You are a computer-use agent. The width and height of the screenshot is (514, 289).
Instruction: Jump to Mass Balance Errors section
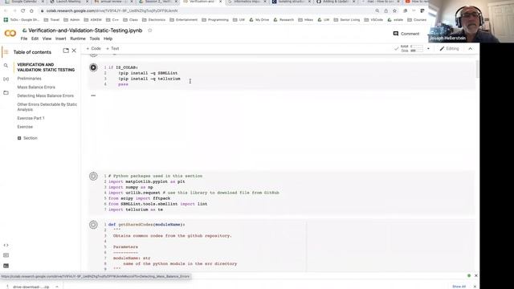(x=36, y=88)
